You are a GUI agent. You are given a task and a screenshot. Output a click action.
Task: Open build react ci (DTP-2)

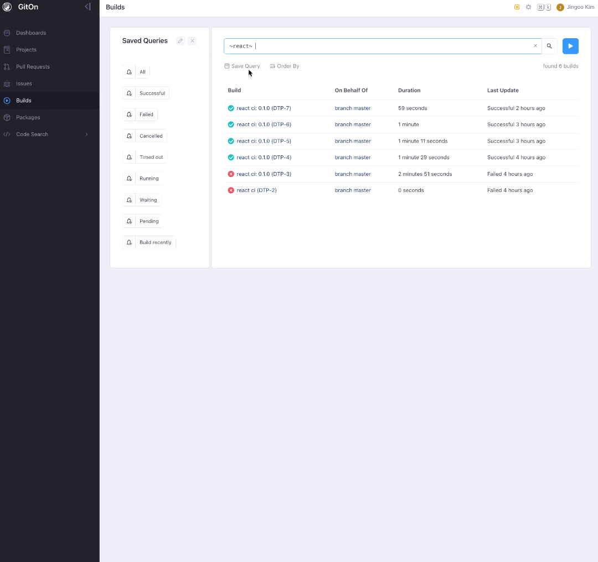coord(256,190)
